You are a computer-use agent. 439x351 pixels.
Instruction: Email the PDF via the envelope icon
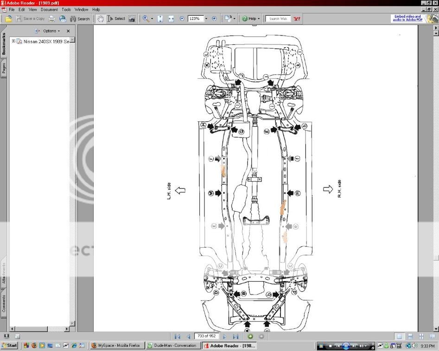(x=62, y=19)
